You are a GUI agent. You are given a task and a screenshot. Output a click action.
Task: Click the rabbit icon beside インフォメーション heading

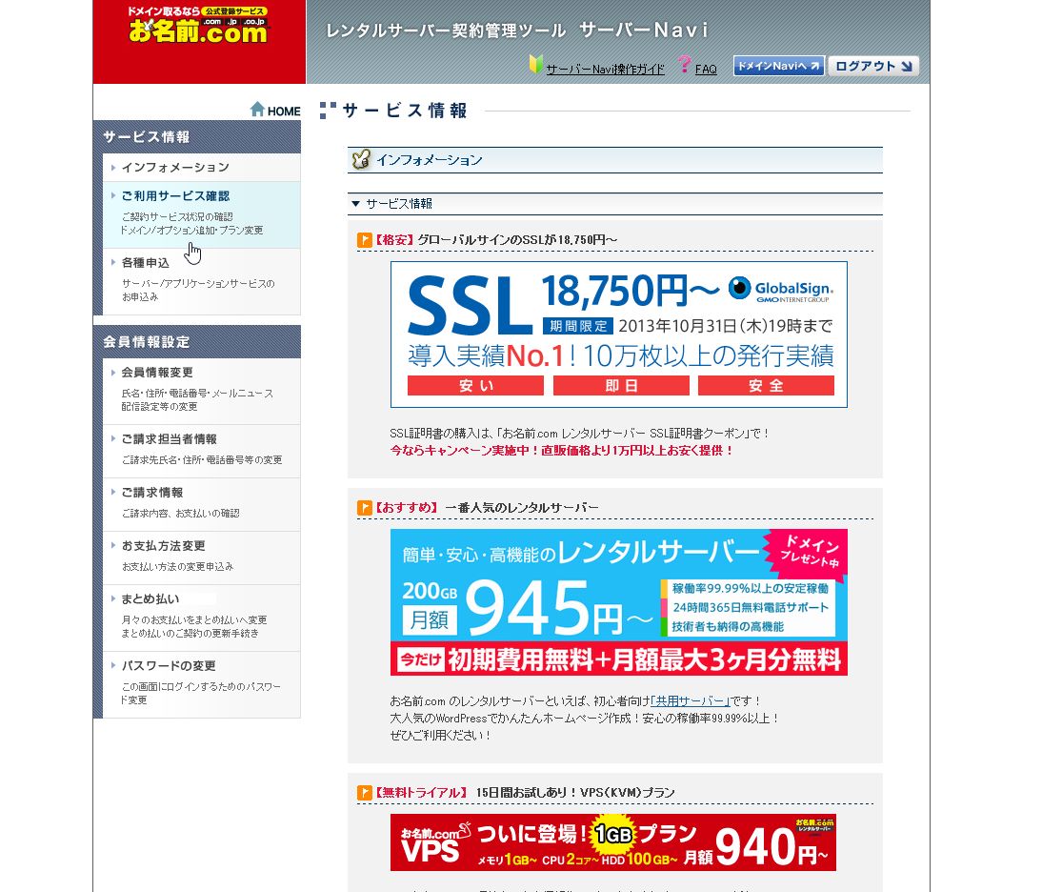click(x=361, y=159)
